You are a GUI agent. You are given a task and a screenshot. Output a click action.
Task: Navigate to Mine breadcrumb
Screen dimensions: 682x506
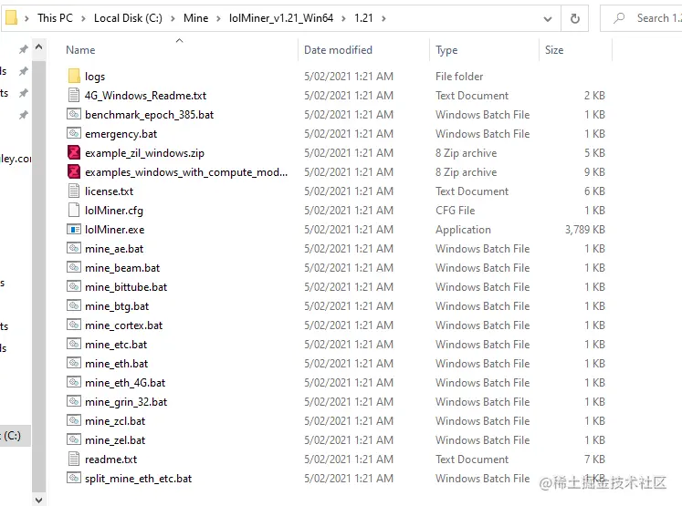pos(195,18)
